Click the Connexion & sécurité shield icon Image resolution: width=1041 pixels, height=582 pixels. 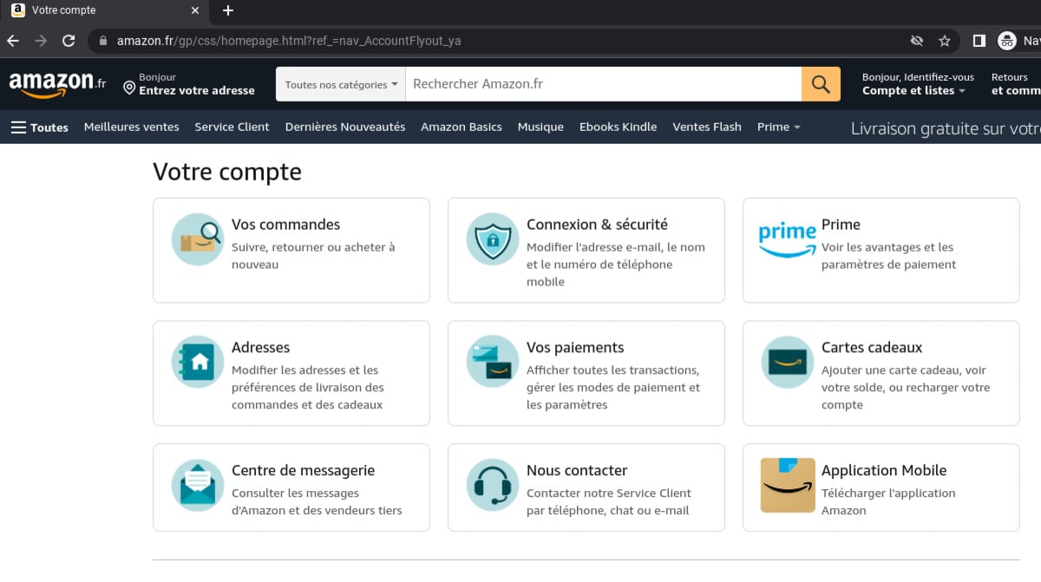coord(493,239)
